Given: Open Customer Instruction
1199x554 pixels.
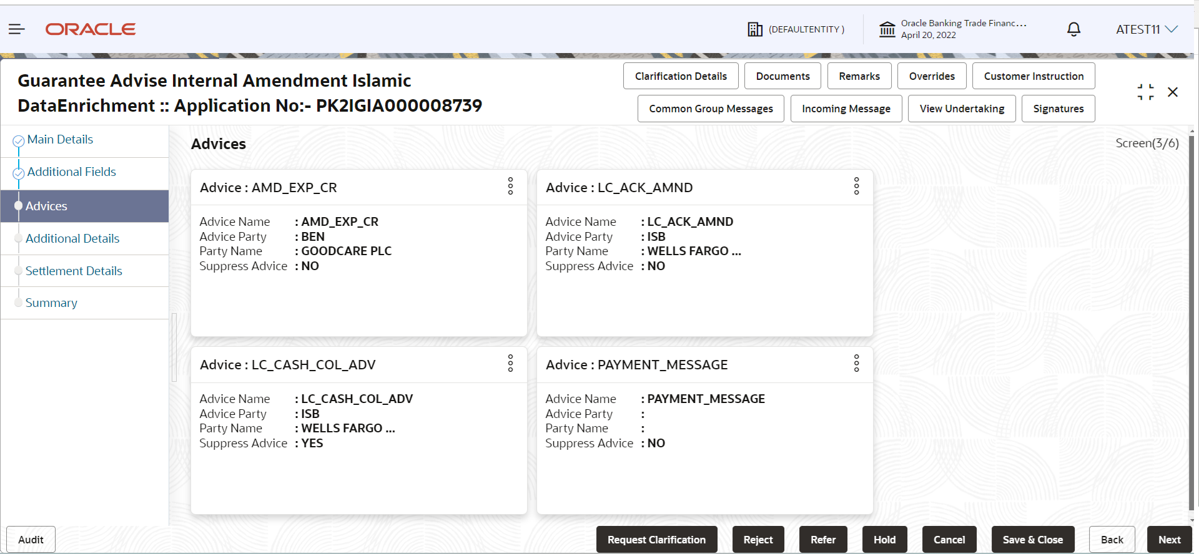Looking at the screenshot, I should [1034, 76].
